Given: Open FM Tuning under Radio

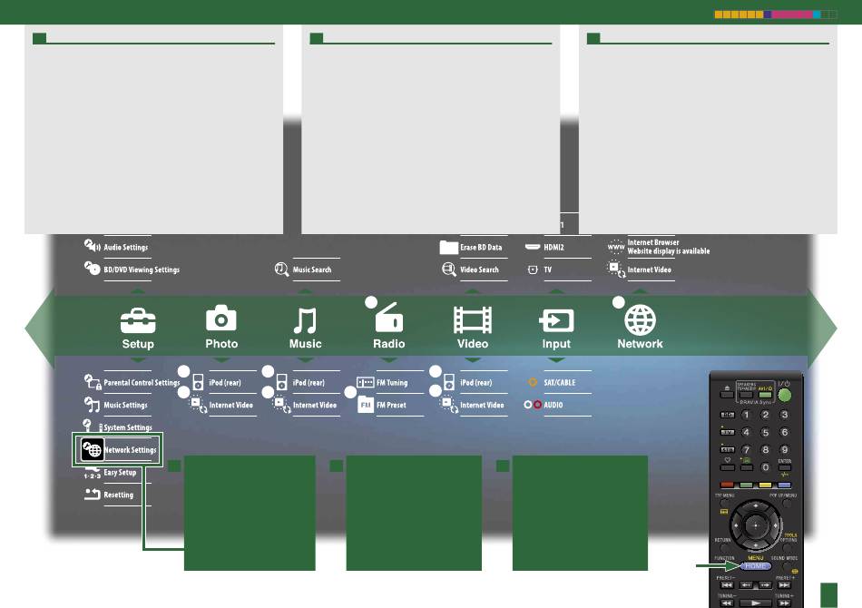Looking at the screenshot, I should click(x=382, y=382).
